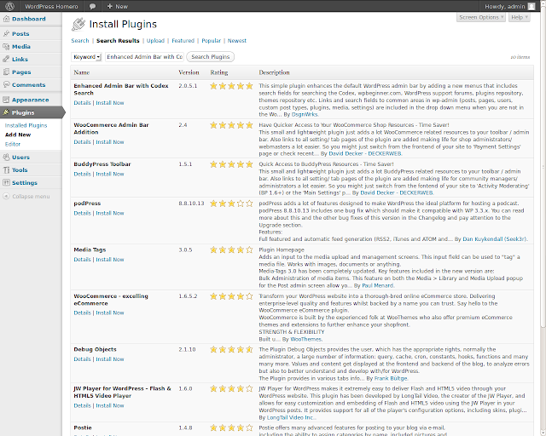Click the admin avatar icon

click(531, 6)
